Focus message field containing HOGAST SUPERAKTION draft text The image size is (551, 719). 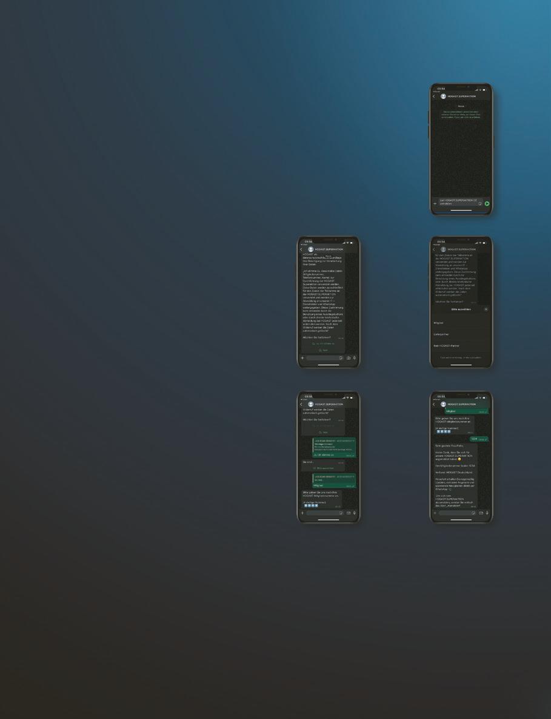click(461, 202)
